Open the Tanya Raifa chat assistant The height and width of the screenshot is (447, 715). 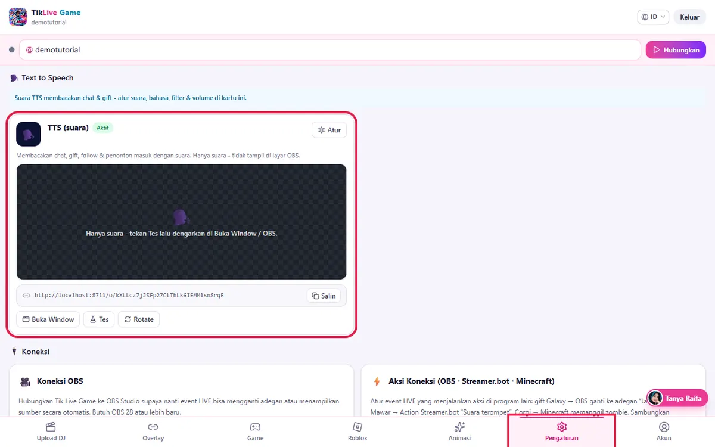pos(677,398)
